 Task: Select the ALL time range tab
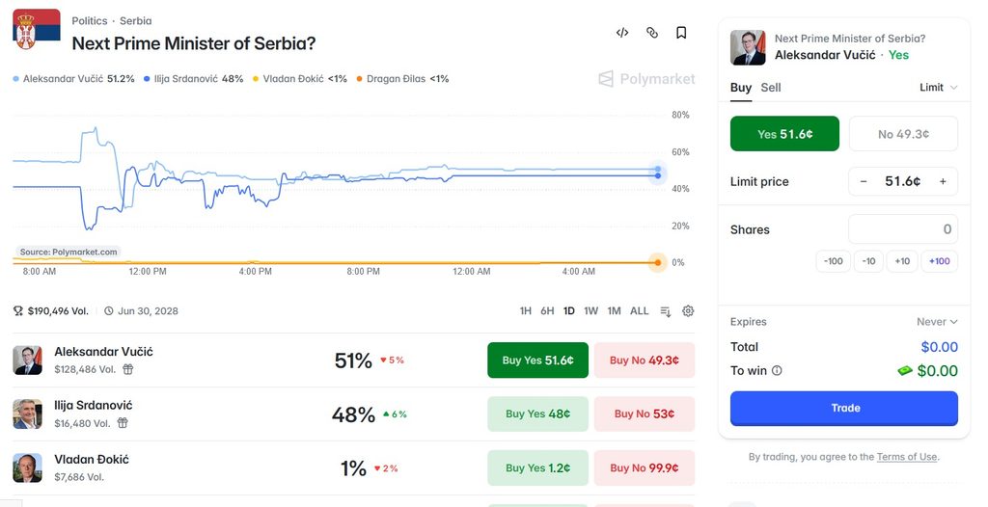point(639,311)
